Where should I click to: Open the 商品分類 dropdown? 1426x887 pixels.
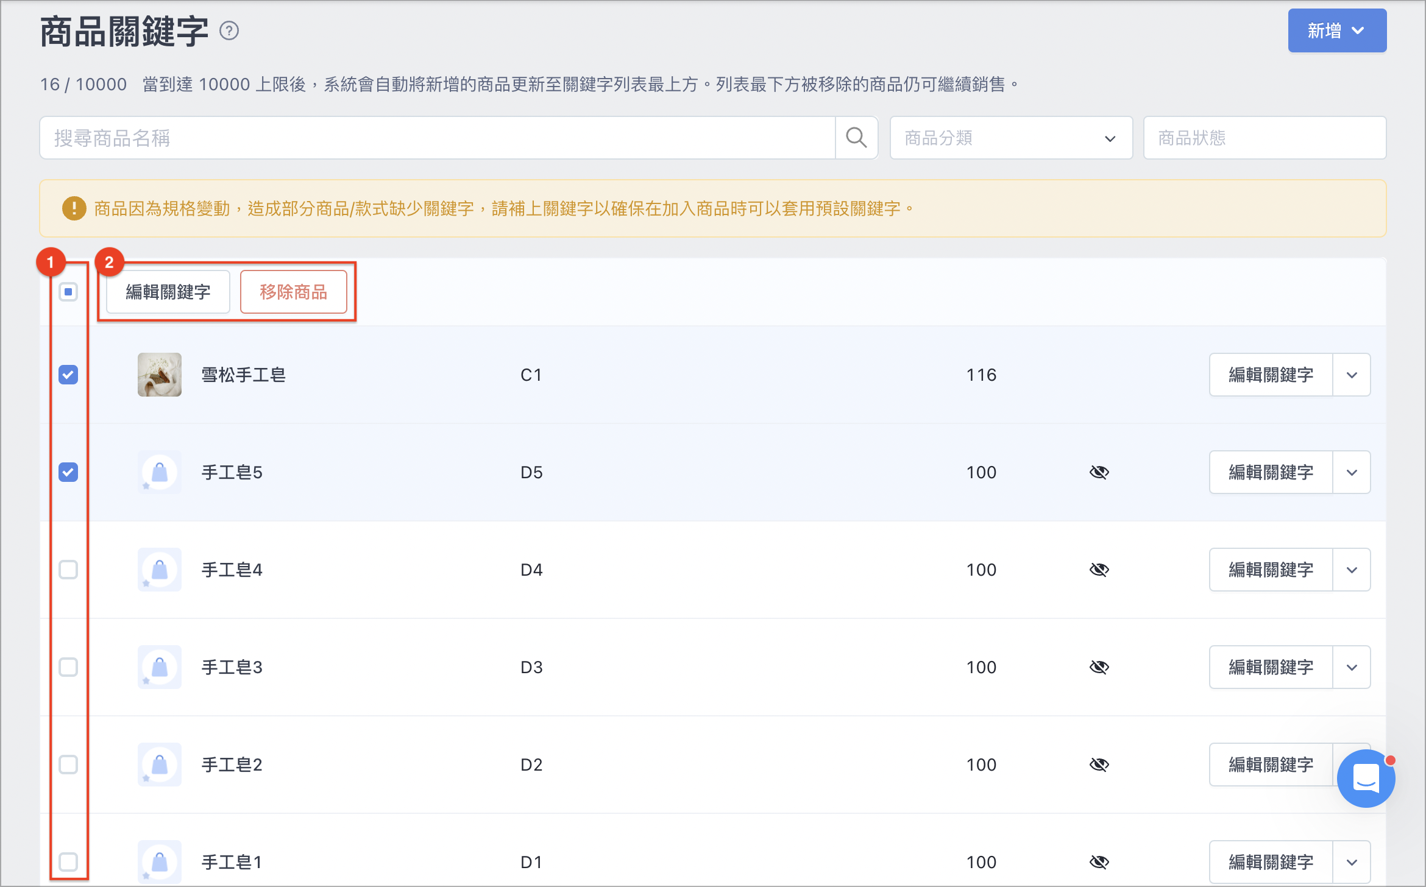tap(1011, 138)
